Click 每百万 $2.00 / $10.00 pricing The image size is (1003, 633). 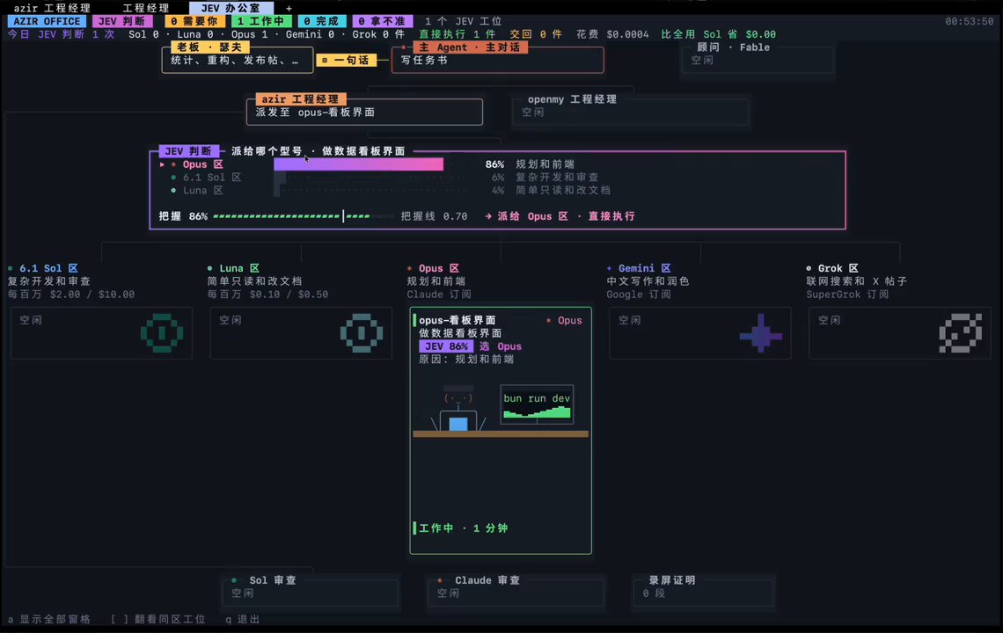coord(71,295)
